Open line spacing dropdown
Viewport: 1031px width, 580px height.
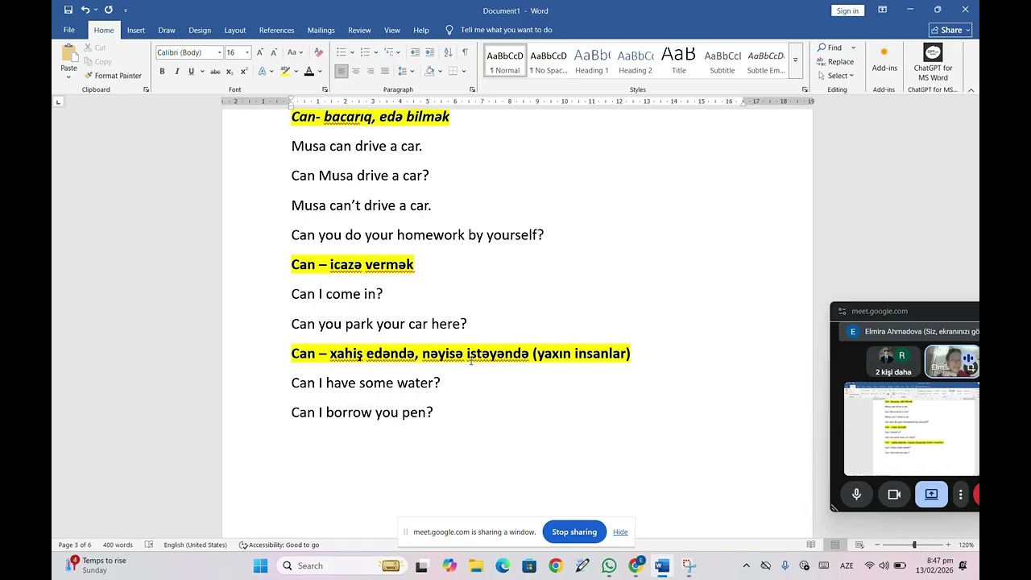click(414, 71)
